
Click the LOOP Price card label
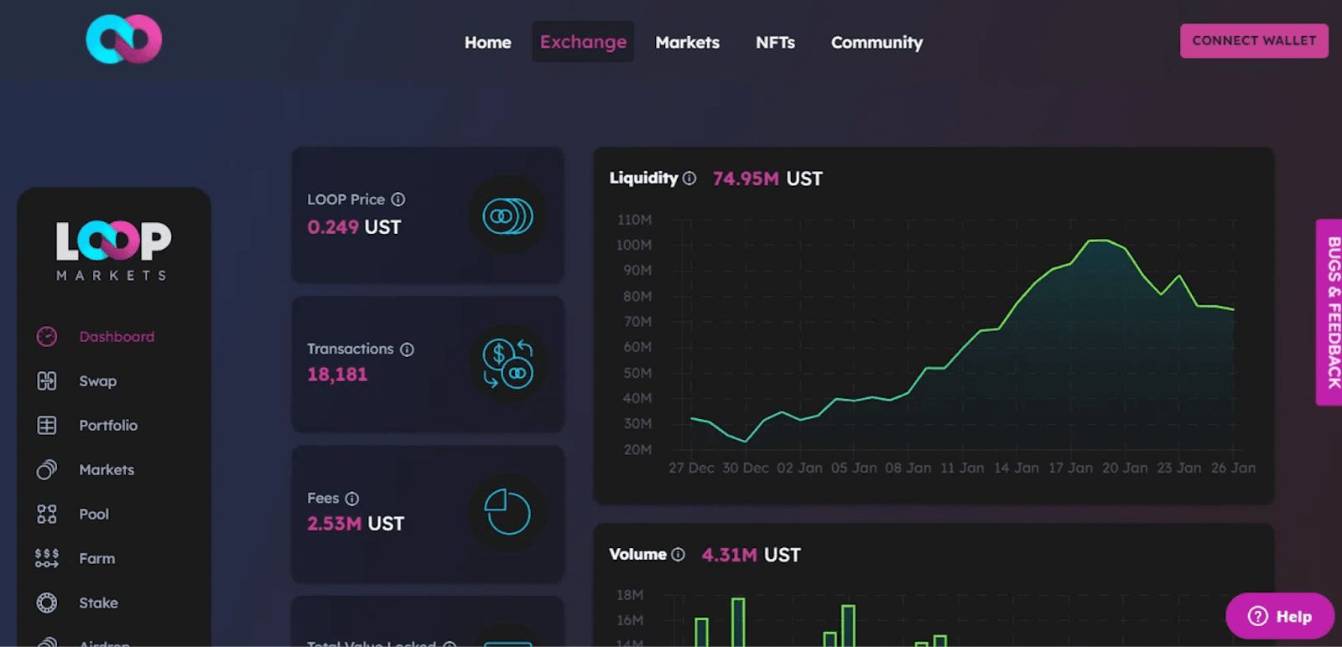point(346,199)
